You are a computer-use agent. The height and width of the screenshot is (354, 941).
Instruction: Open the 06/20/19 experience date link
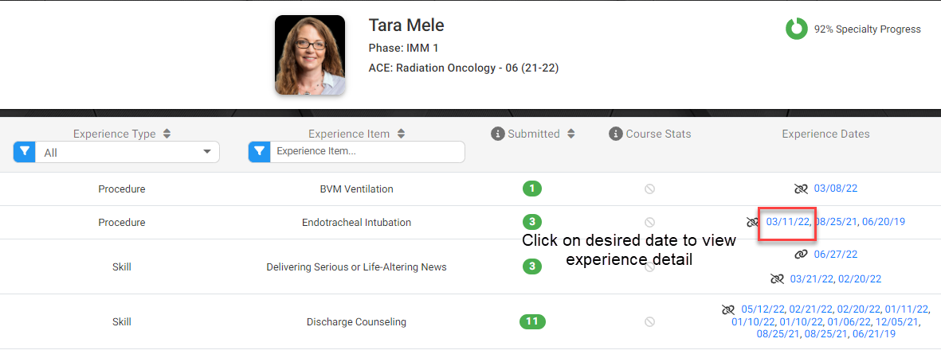(x=884, y=222)
